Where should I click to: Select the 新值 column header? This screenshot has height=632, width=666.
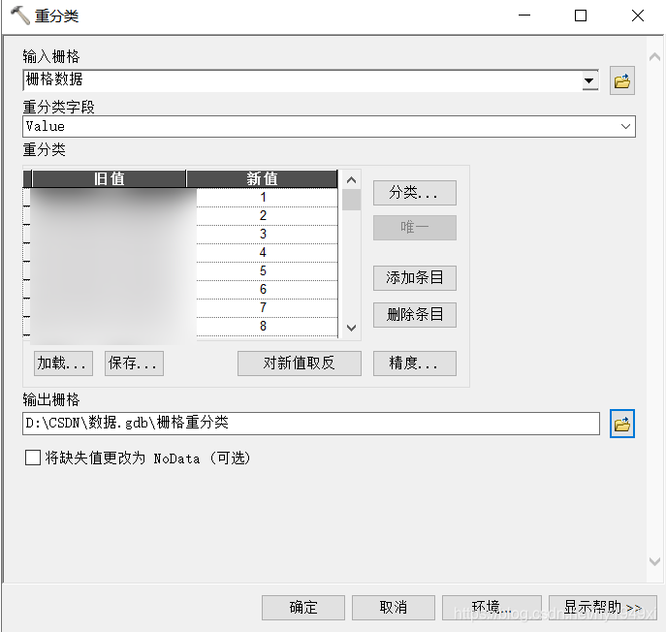(x=262, y=178)
